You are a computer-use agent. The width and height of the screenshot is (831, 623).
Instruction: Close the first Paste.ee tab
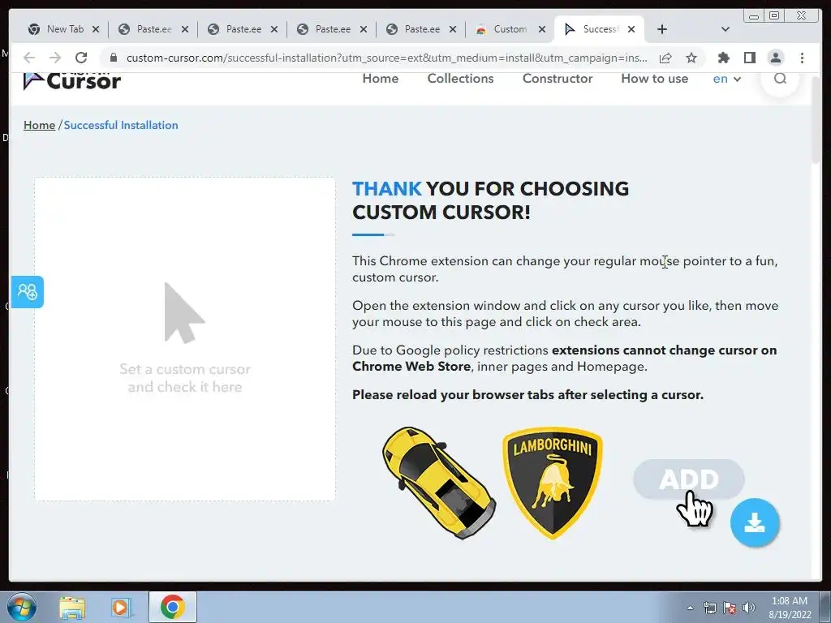[185, 29]
